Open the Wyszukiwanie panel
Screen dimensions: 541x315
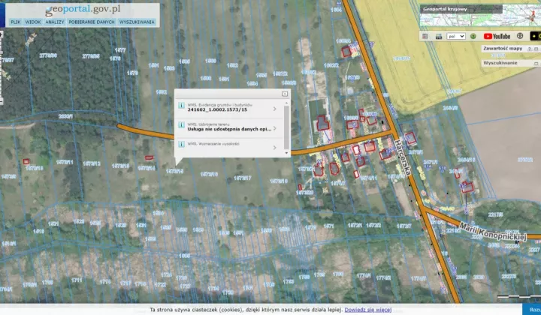click(x=500, y=63)
